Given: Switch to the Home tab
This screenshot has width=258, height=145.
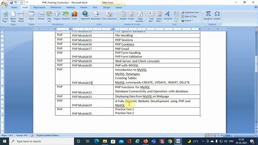Looking at the screenshot, I should [x=14, y=7].
